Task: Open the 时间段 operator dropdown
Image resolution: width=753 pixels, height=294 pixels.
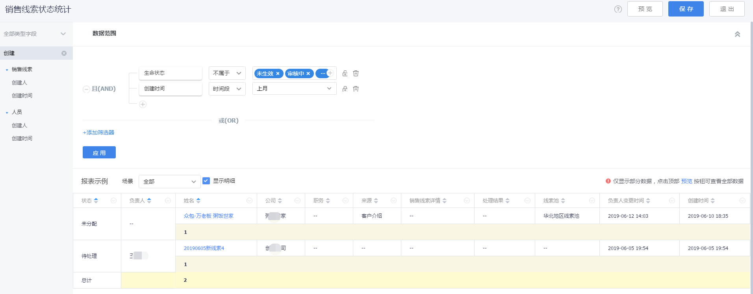Action: (227, 89)
